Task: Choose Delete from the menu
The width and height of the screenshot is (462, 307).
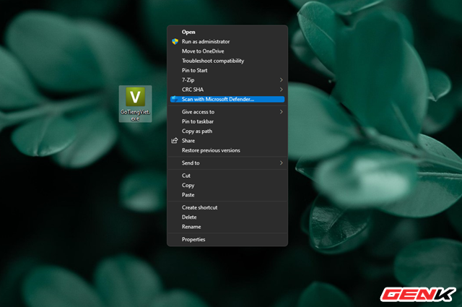Action: [x=227, y=217]
